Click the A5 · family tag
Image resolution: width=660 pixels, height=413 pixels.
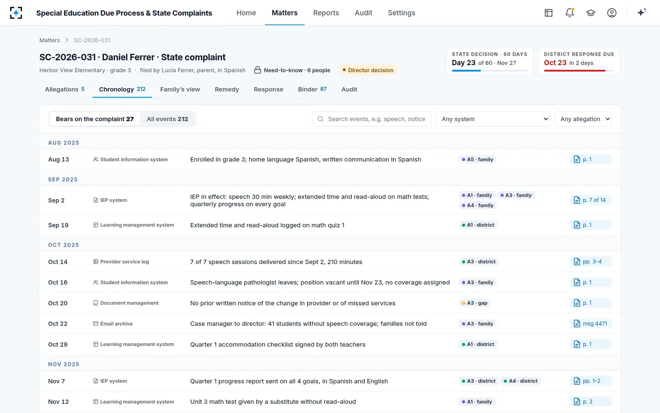[x=478, y=159]
